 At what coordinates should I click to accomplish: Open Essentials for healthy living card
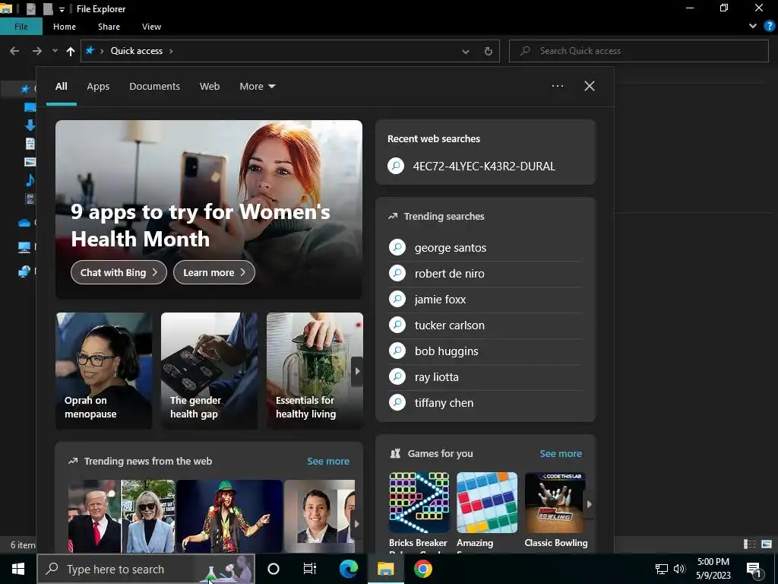(x=315, y=370)
